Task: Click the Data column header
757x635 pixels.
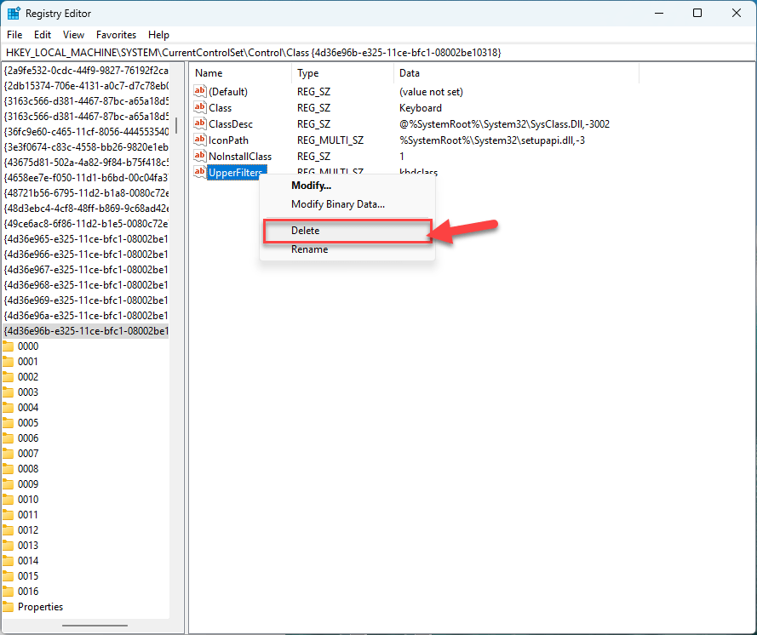Action: [x=410, y=73]
